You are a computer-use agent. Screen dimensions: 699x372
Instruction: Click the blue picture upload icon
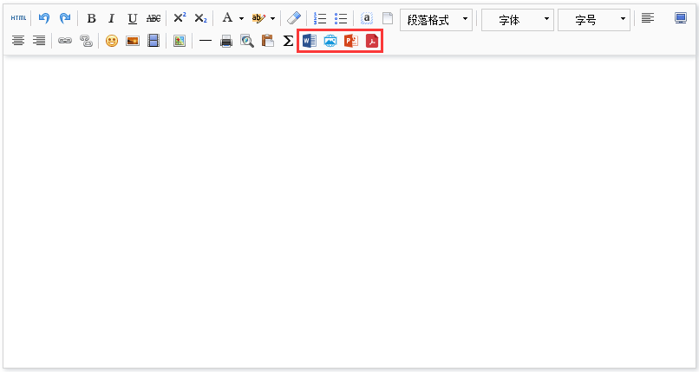[330, 41]
